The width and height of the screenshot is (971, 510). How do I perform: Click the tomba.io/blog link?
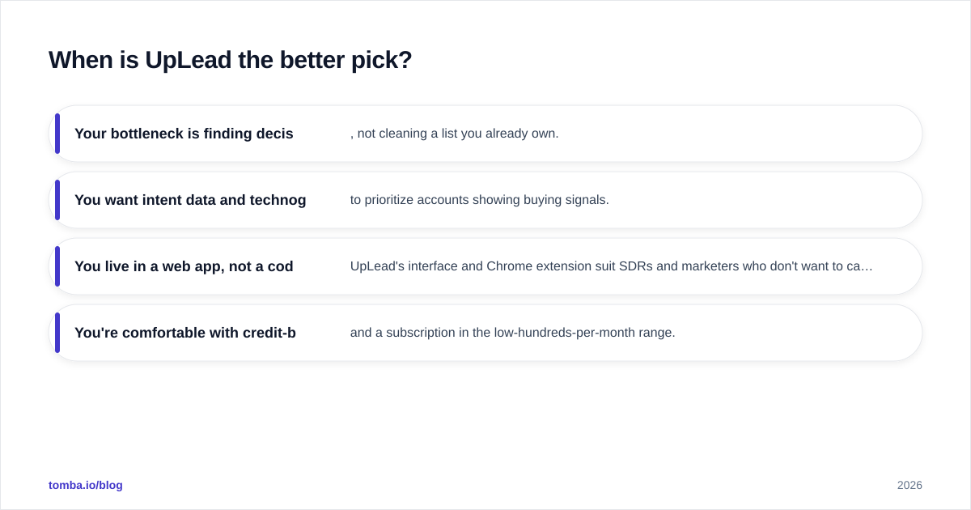86,485
